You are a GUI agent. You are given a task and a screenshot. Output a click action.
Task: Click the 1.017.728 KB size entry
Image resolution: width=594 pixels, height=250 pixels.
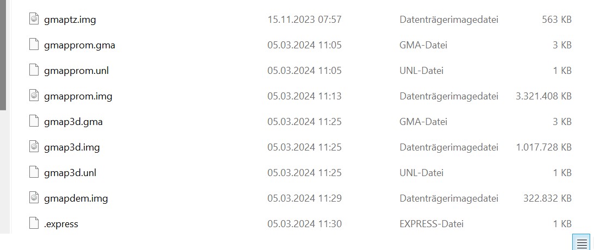[543, 147]
